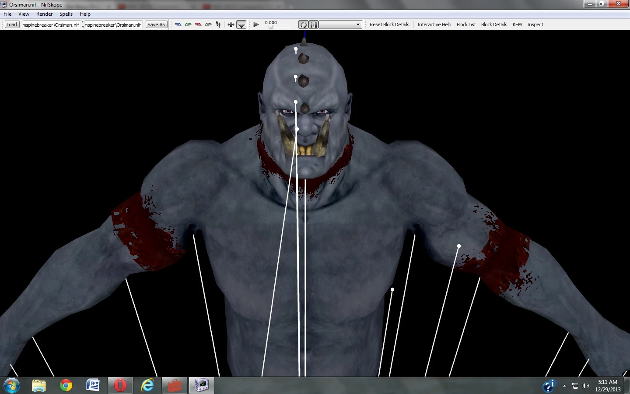Toggle the KFM panel
The height and width of the screenshot is (394, 630).
(x=517, y=25)
